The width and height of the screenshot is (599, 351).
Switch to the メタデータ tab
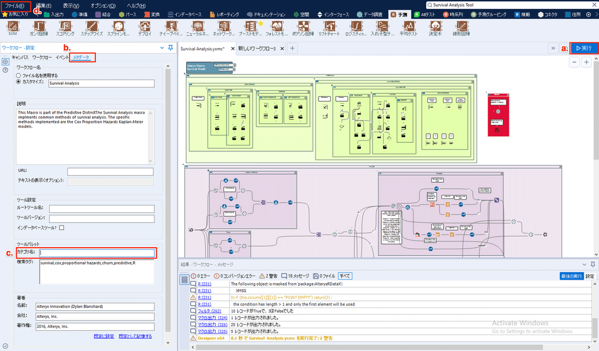[81, 58]
